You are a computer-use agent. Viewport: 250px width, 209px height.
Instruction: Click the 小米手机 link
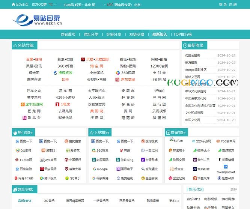[x=96, y=73]
